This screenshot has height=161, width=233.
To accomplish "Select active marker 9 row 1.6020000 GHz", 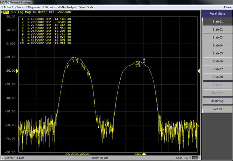I will [x=45, y=43].
